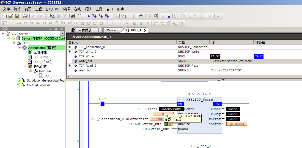Toggle the TRUE contact on rung 4
Screen dimensions: 302x148
(103, 104)
